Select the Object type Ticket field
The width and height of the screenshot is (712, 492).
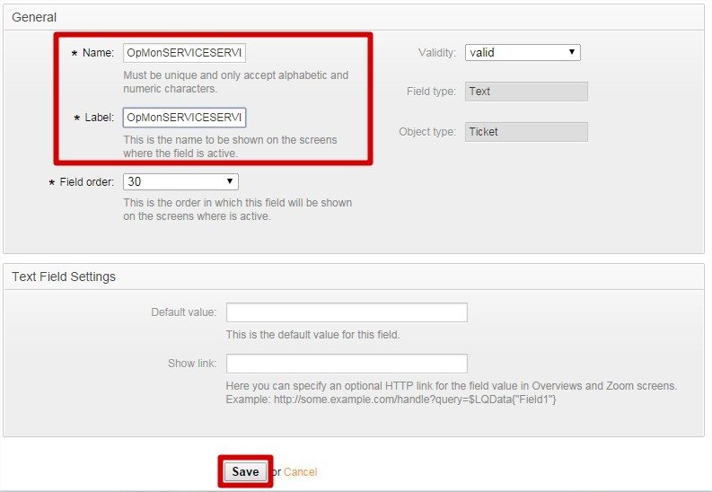526,132
